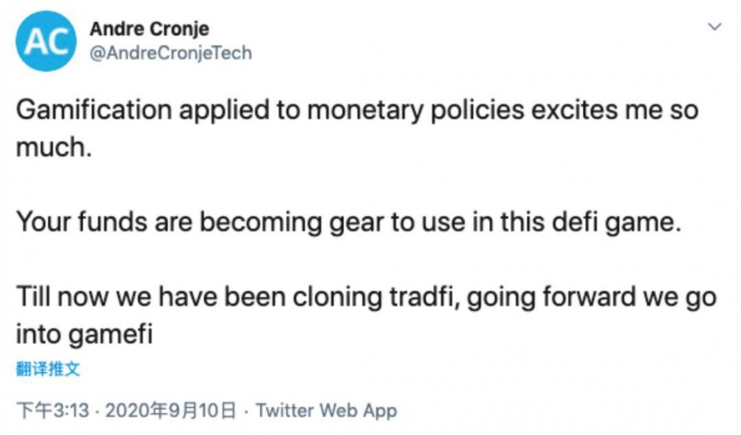The image size is (741, 435).
Task: Click the @AndreCronjeTech handle
Action: [x=170, y=53]
